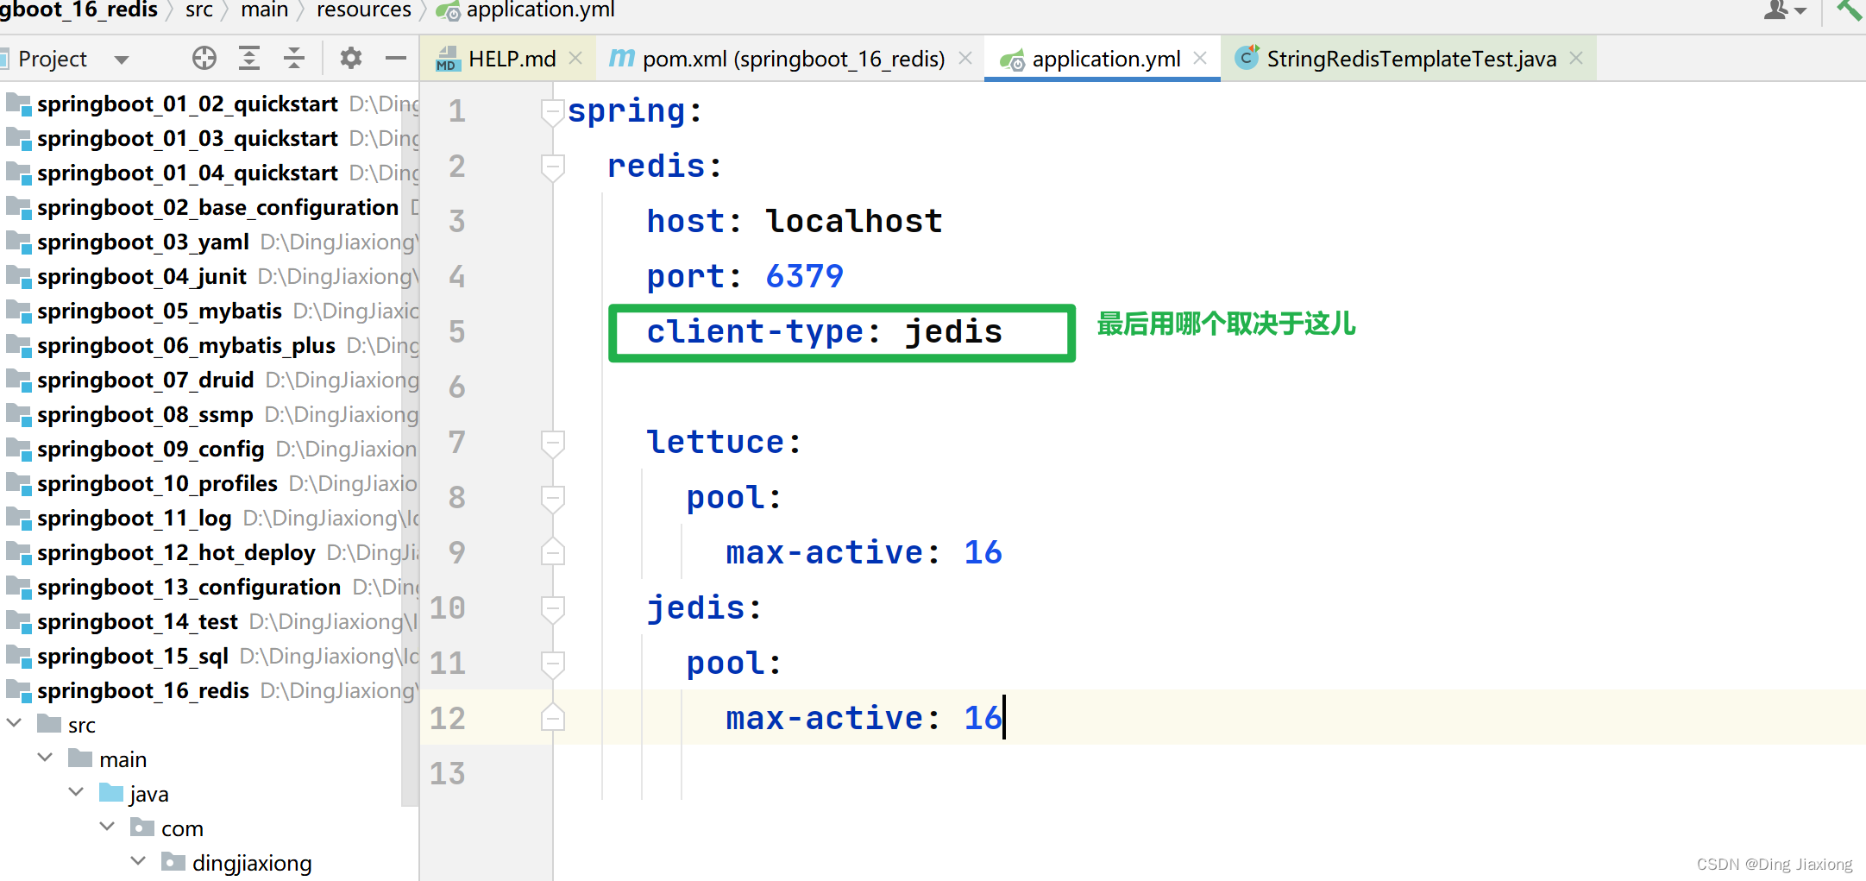Viewport: 1866px width, 881px height.
Task: Collapse the 'spring:' fold marker on line 1
Action: pos(552,112)
